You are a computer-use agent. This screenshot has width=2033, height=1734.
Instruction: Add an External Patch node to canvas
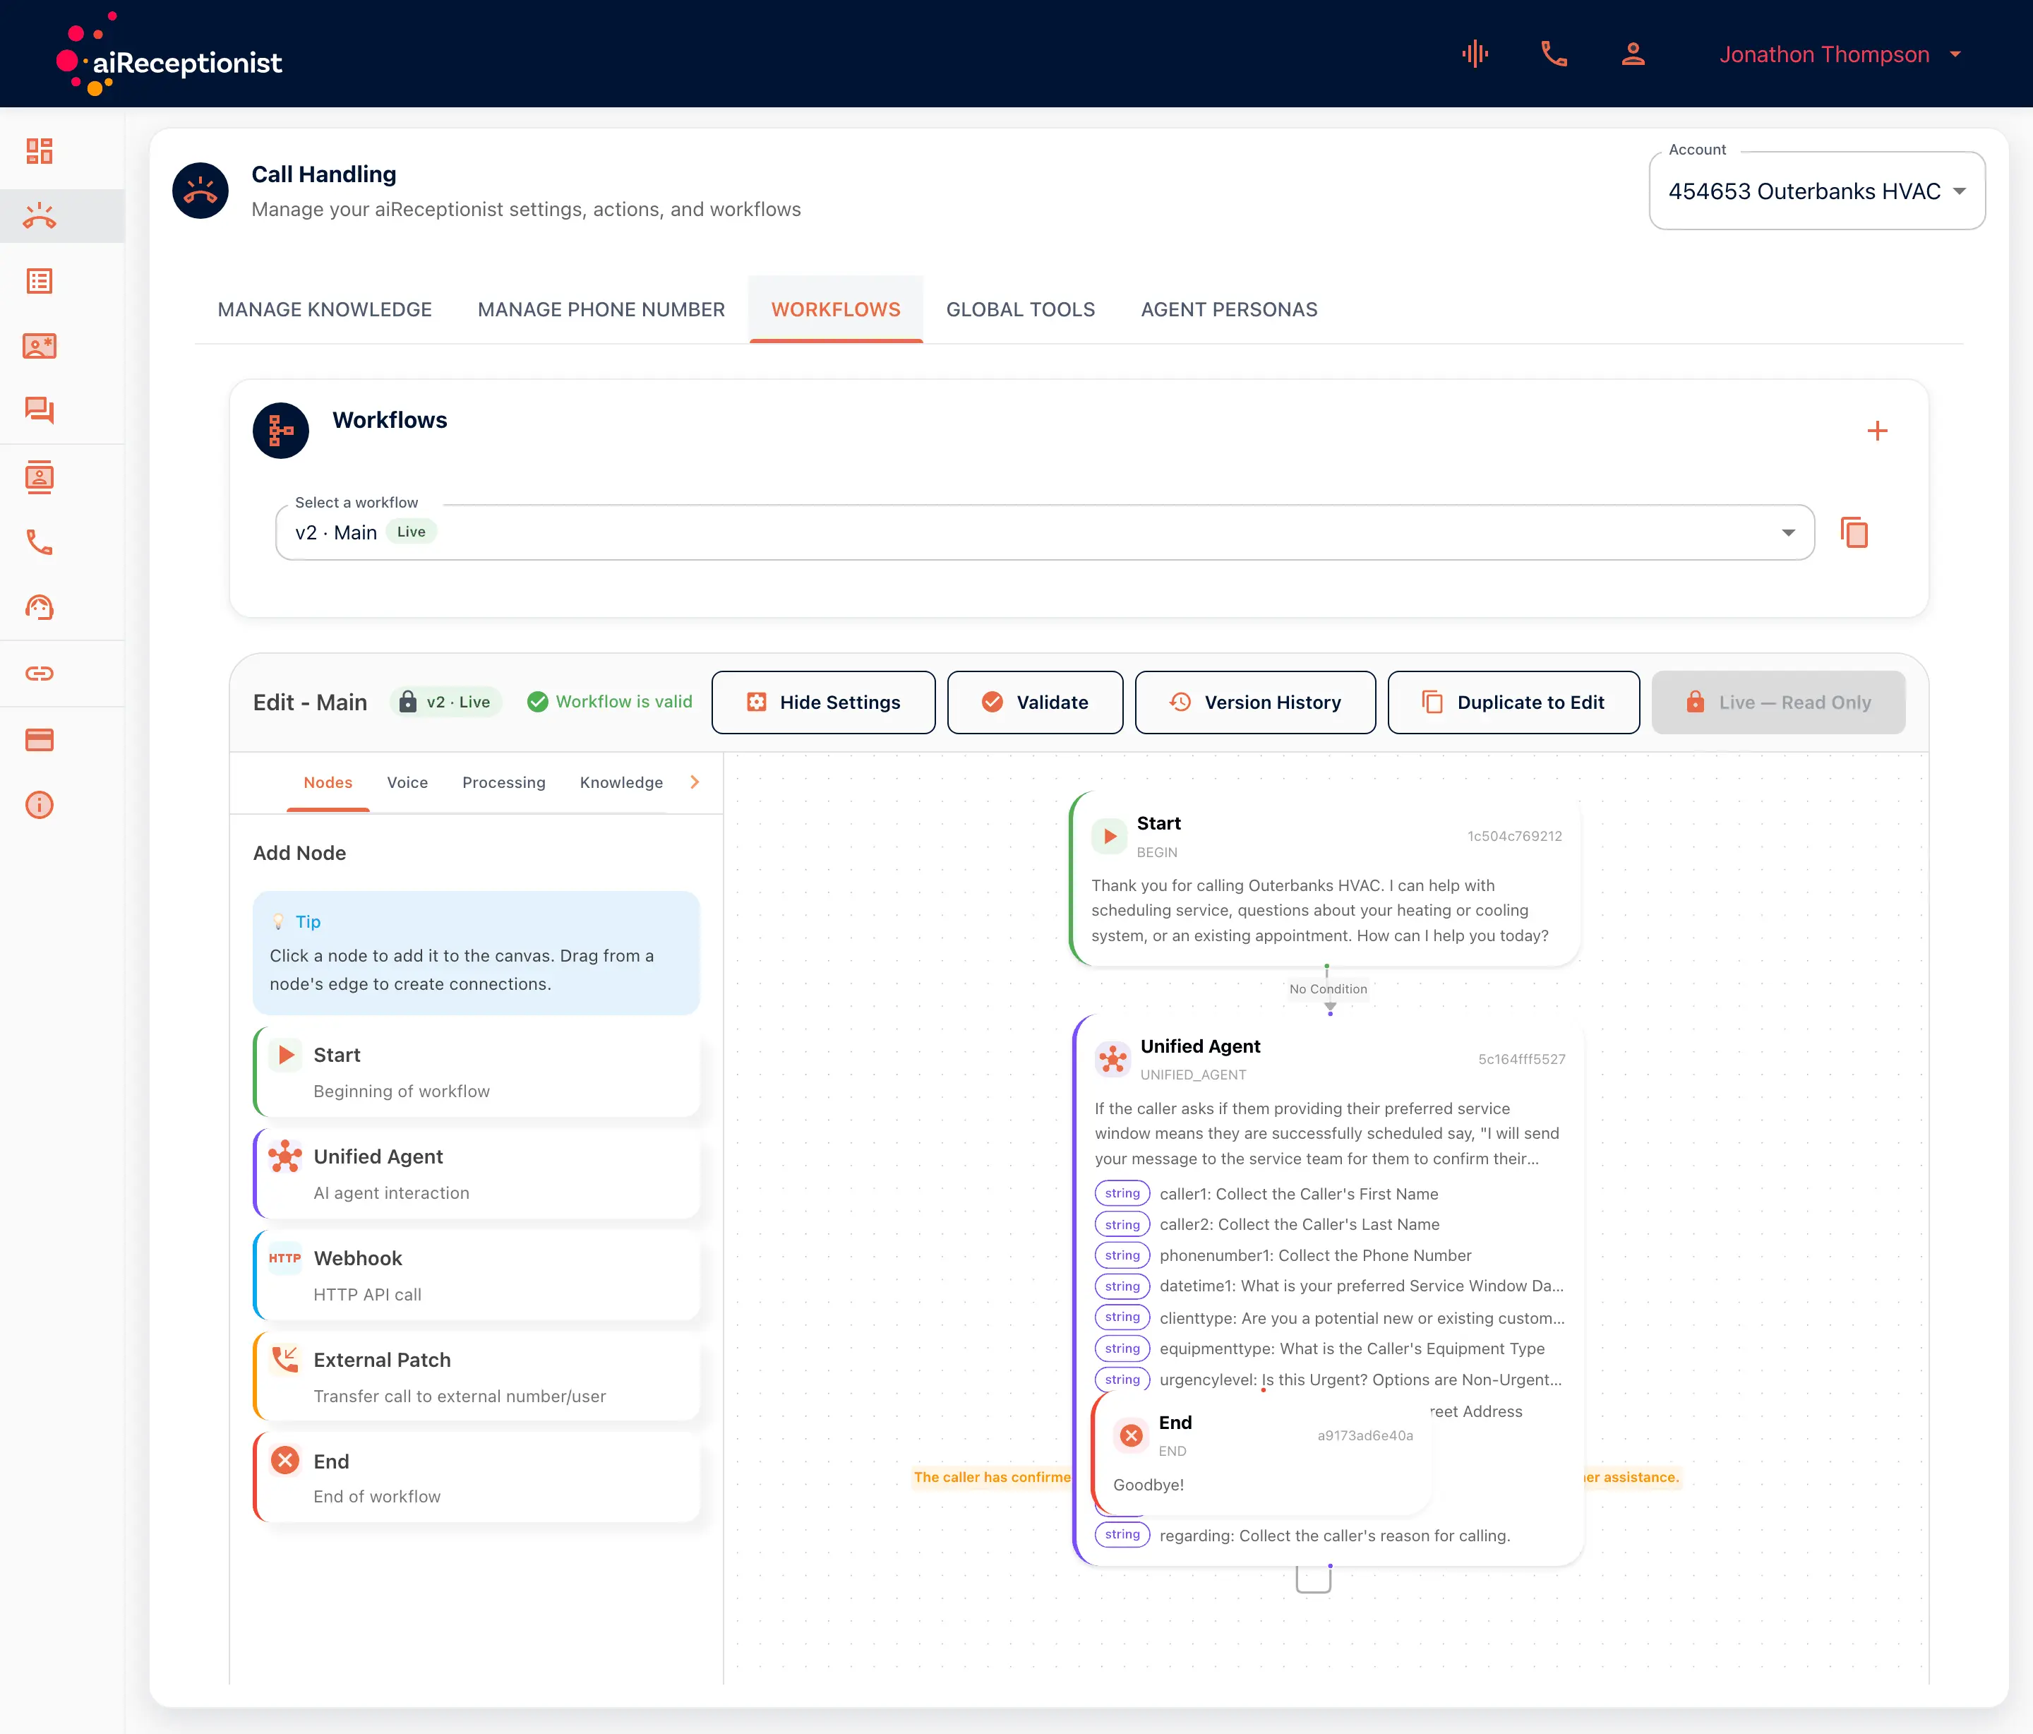coord(477,1377)
